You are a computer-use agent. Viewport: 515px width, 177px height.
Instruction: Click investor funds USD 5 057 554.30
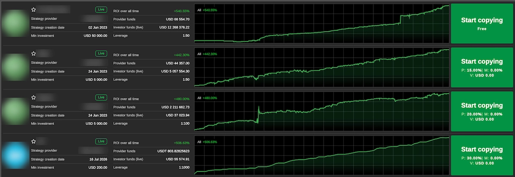coord(176,71)
